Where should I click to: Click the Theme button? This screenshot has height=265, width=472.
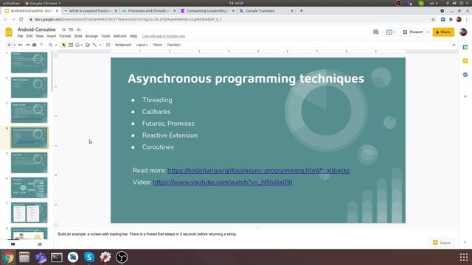coord(157,45)
